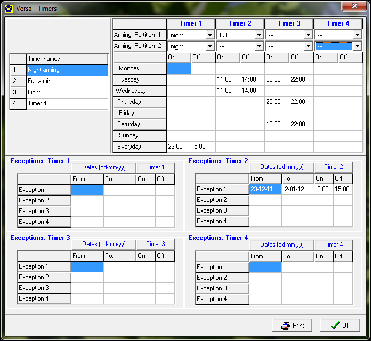Select Wednesday Timer 2 Off 14:00 cell
371x341 pixels.
pyautogui.click(x=252, y=91)
